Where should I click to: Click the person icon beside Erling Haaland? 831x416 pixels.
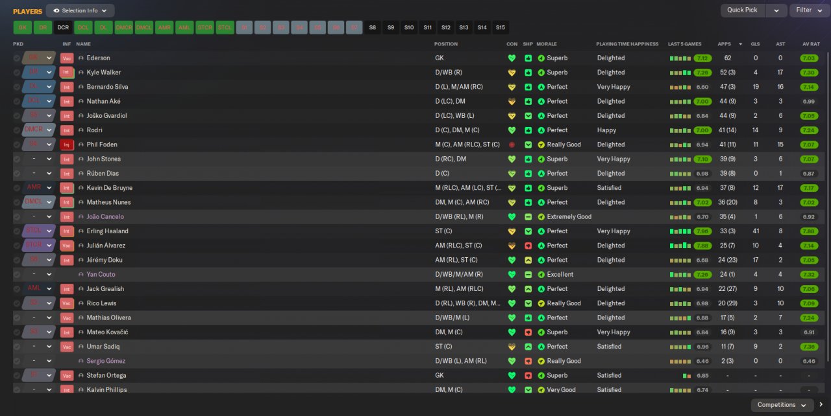(x=81, y=231)
